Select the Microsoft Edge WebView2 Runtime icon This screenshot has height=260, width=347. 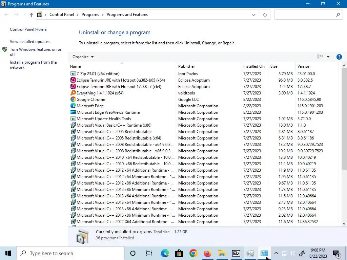73,112
